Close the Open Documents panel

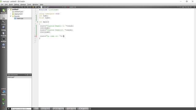click(x=30, y=75)
